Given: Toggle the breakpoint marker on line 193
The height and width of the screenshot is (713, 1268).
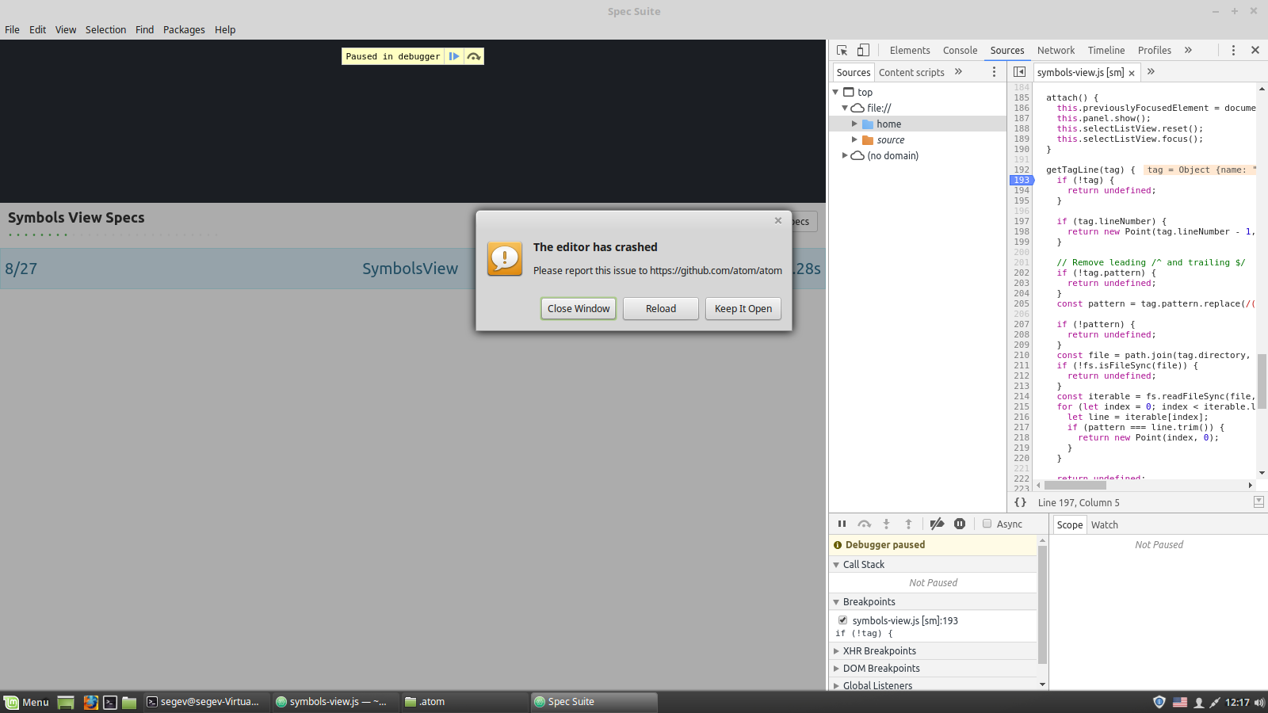Looking at the screenshot, I should click(1021, 180).
